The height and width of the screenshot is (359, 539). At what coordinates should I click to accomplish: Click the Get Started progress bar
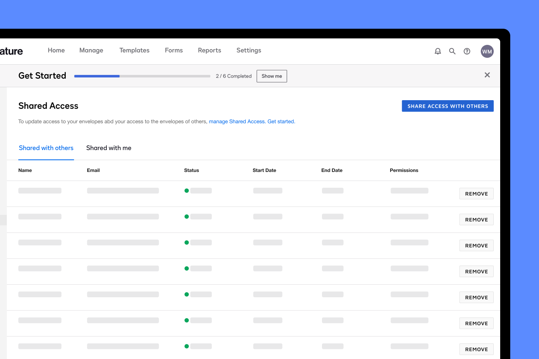tap(142, 76)
